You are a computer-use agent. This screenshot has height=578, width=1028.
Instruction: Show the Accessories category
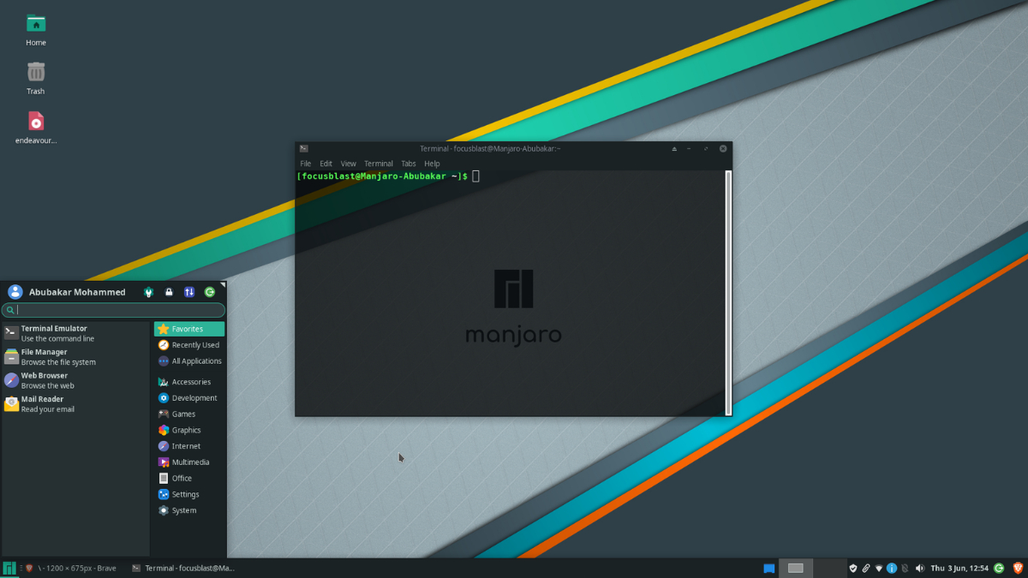point(189,382)
